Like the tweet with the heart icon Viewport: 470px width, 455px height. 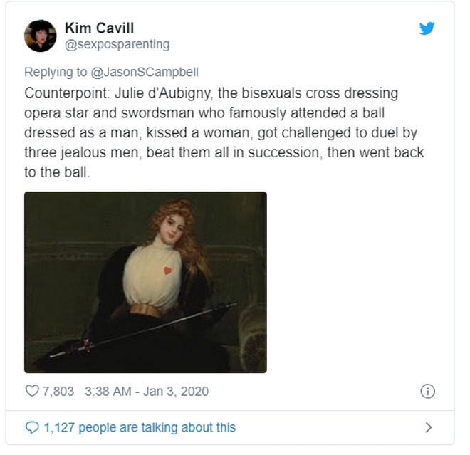coord(32,391)
